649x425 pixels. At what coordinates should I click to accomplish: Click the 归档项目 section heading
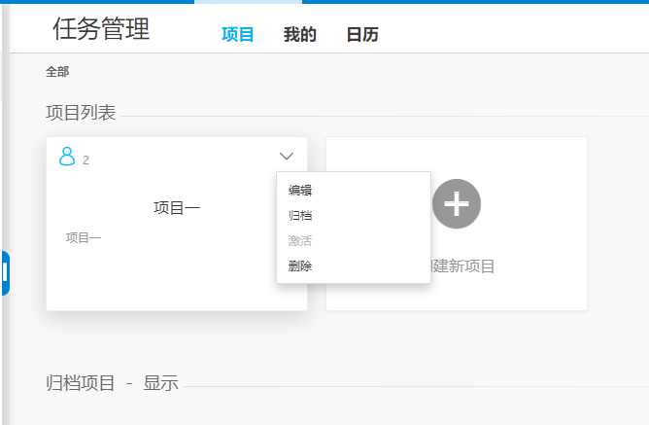click(x=81, y=383)
